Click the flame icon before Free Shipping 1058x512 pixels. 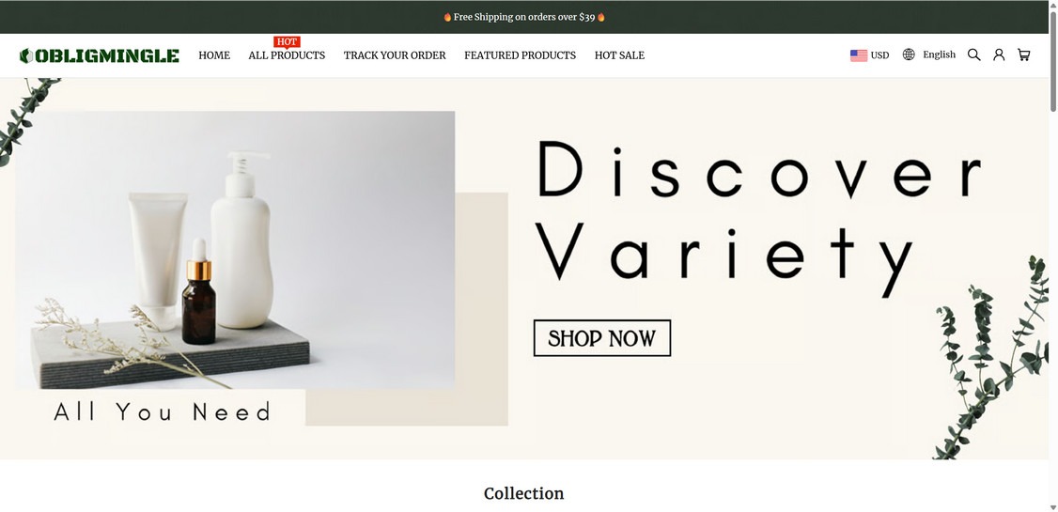(x=447, y=17)
